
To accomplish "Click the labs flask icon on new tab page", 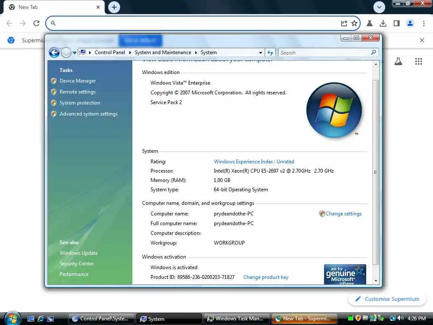I will [x=398, y=61].
